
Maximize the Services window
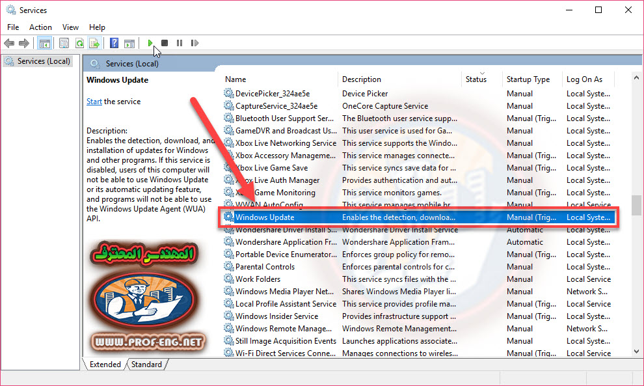click(x=598, y=10)
